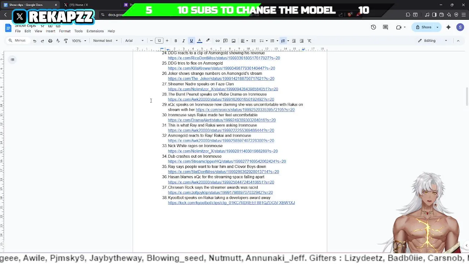Click the font size field

(159, 41)
